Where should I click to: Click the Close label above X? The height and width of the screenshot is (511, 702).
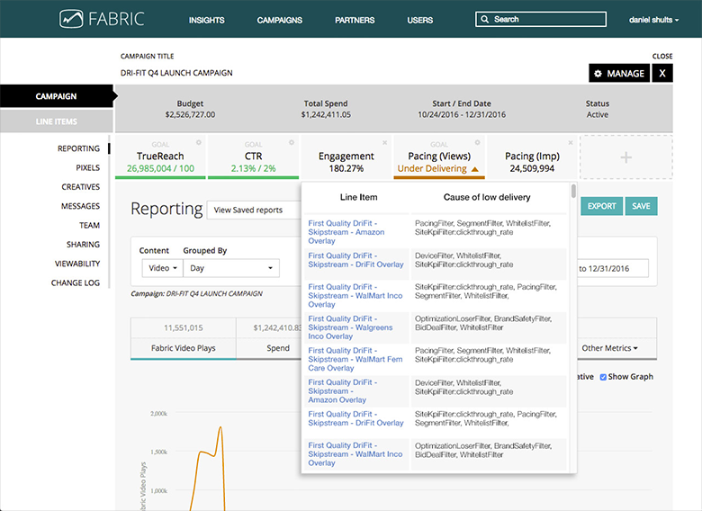(x=662, y=57)
